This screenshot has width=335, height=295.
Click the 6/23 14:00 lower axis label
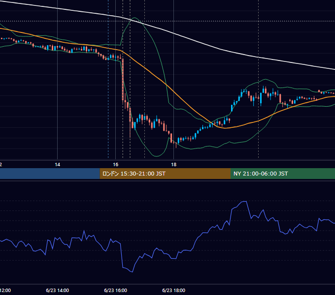pos(58,290)
